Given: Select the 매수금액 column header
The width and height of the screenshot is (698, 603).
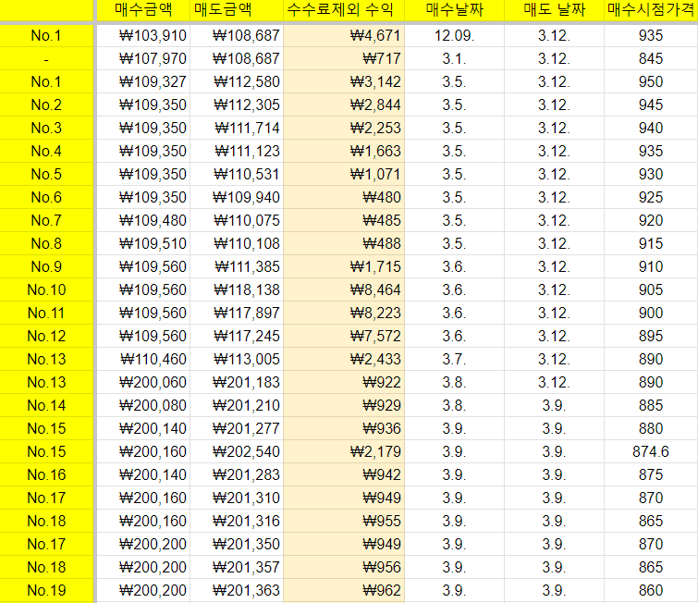Looking at the screenshot, I should point(143,10).
